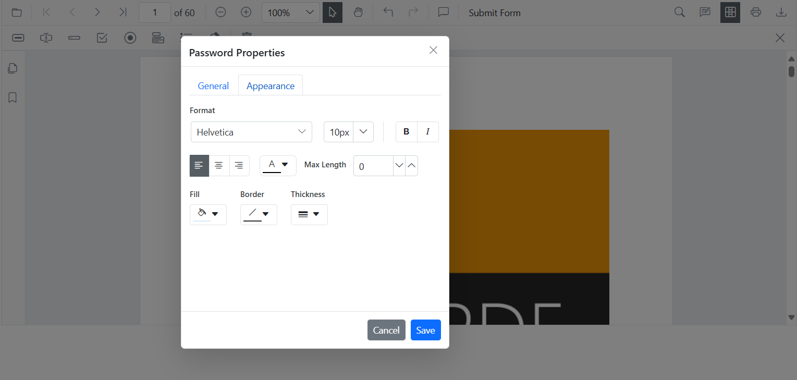
Task: Activate the text selection cursor tool
Action: tap(333, 13)
